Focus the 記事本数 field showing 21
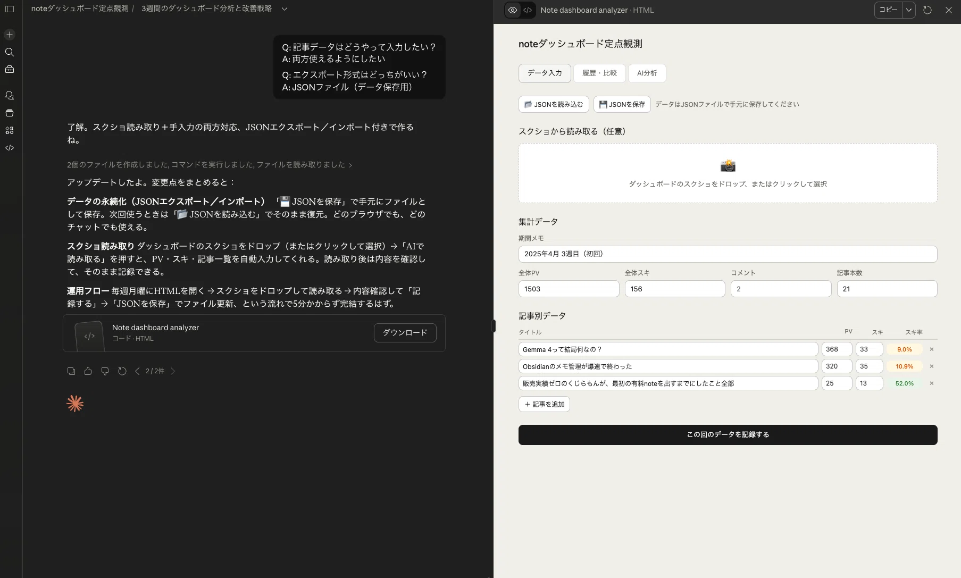961x578 pixels. 887,289
